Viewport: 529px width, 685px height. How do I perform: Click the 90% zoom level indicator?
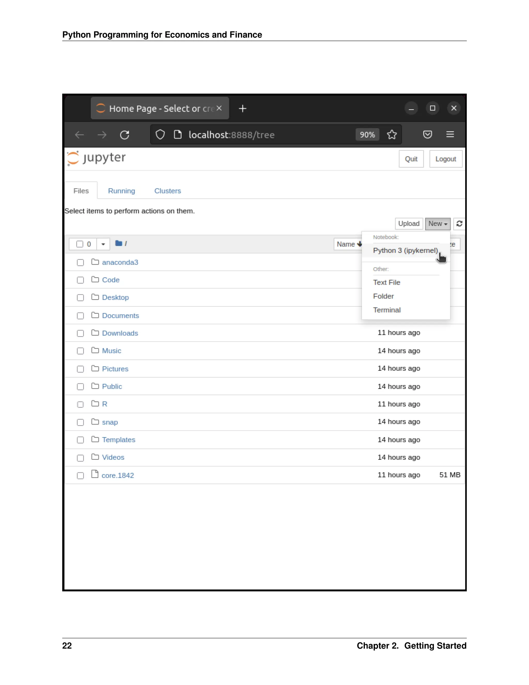point(367,135)
